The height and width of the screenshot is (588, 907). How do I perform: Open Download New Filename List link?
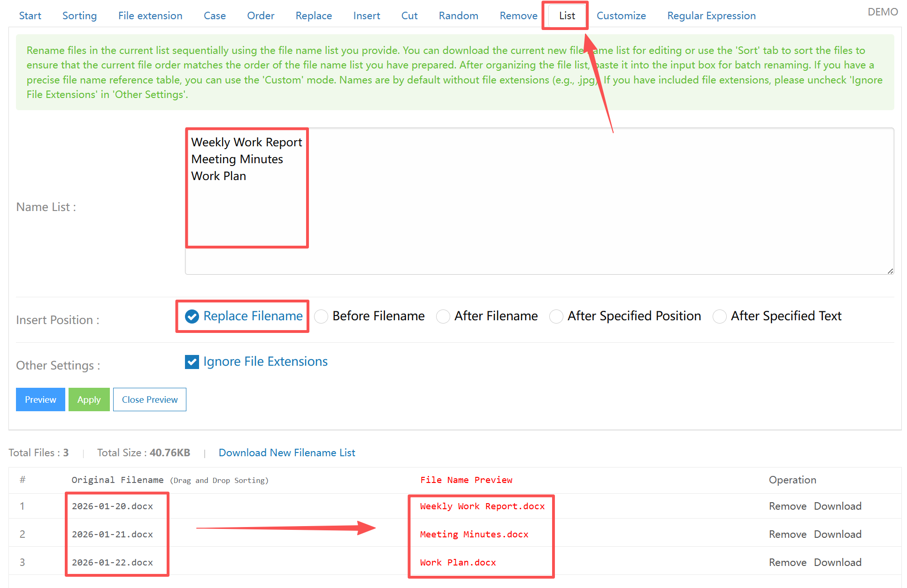click(x=286, y=452)
